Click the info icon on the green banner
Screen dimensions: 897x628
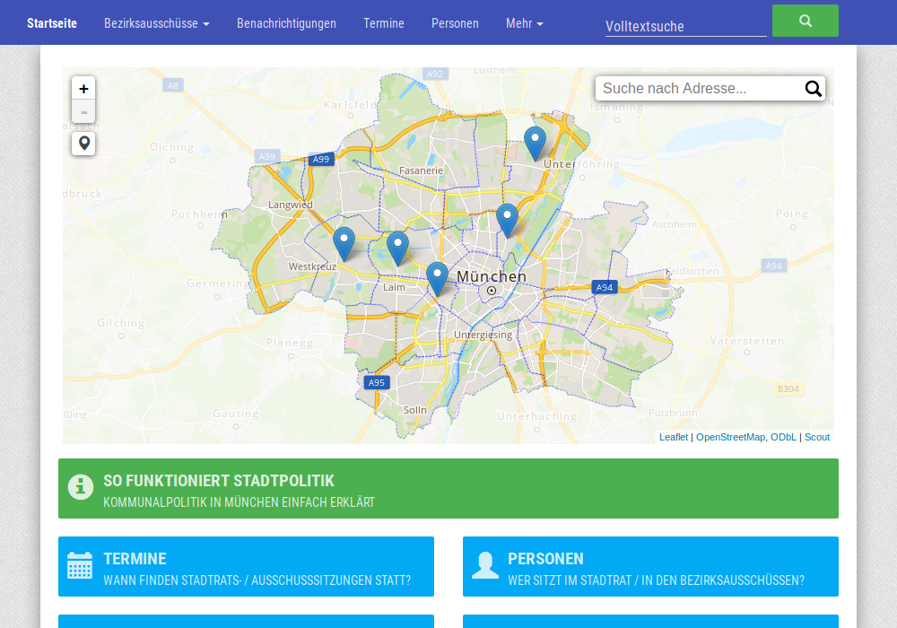point(81,487)
